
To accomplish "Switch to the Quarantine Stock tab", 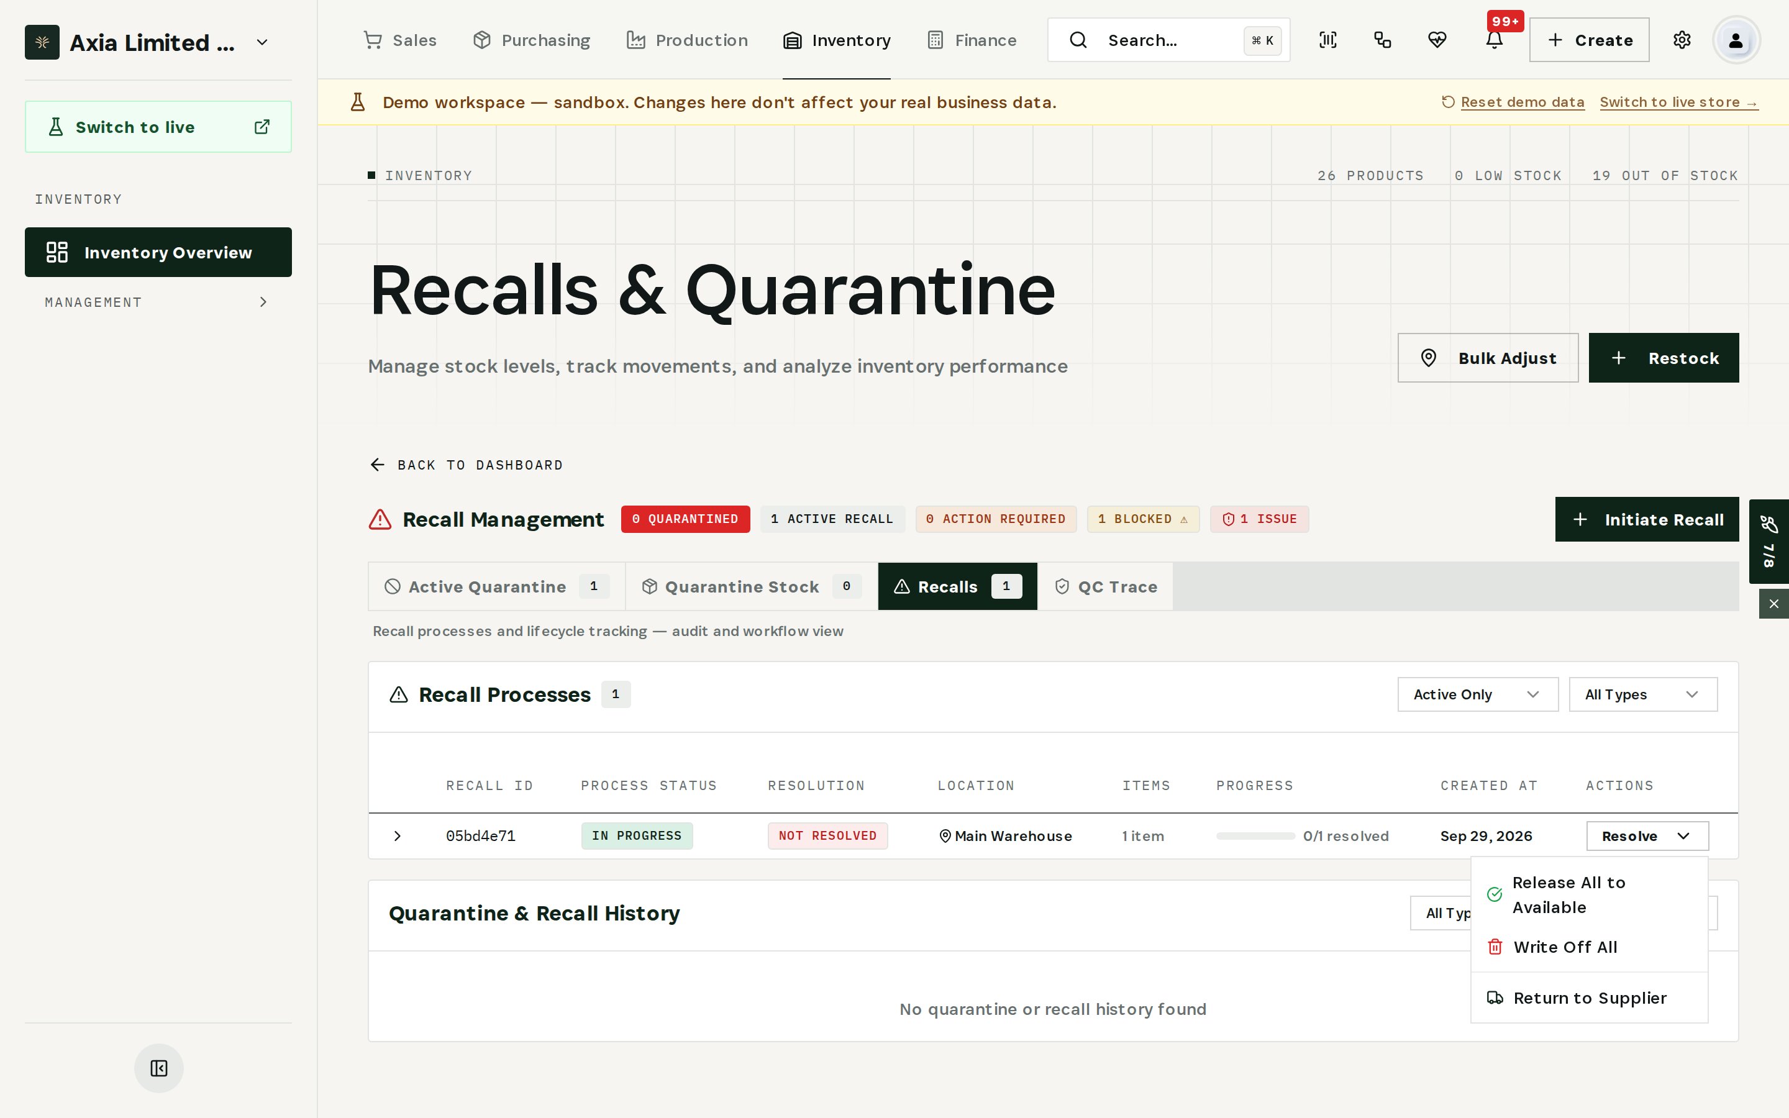I will (x=752, y=586).
